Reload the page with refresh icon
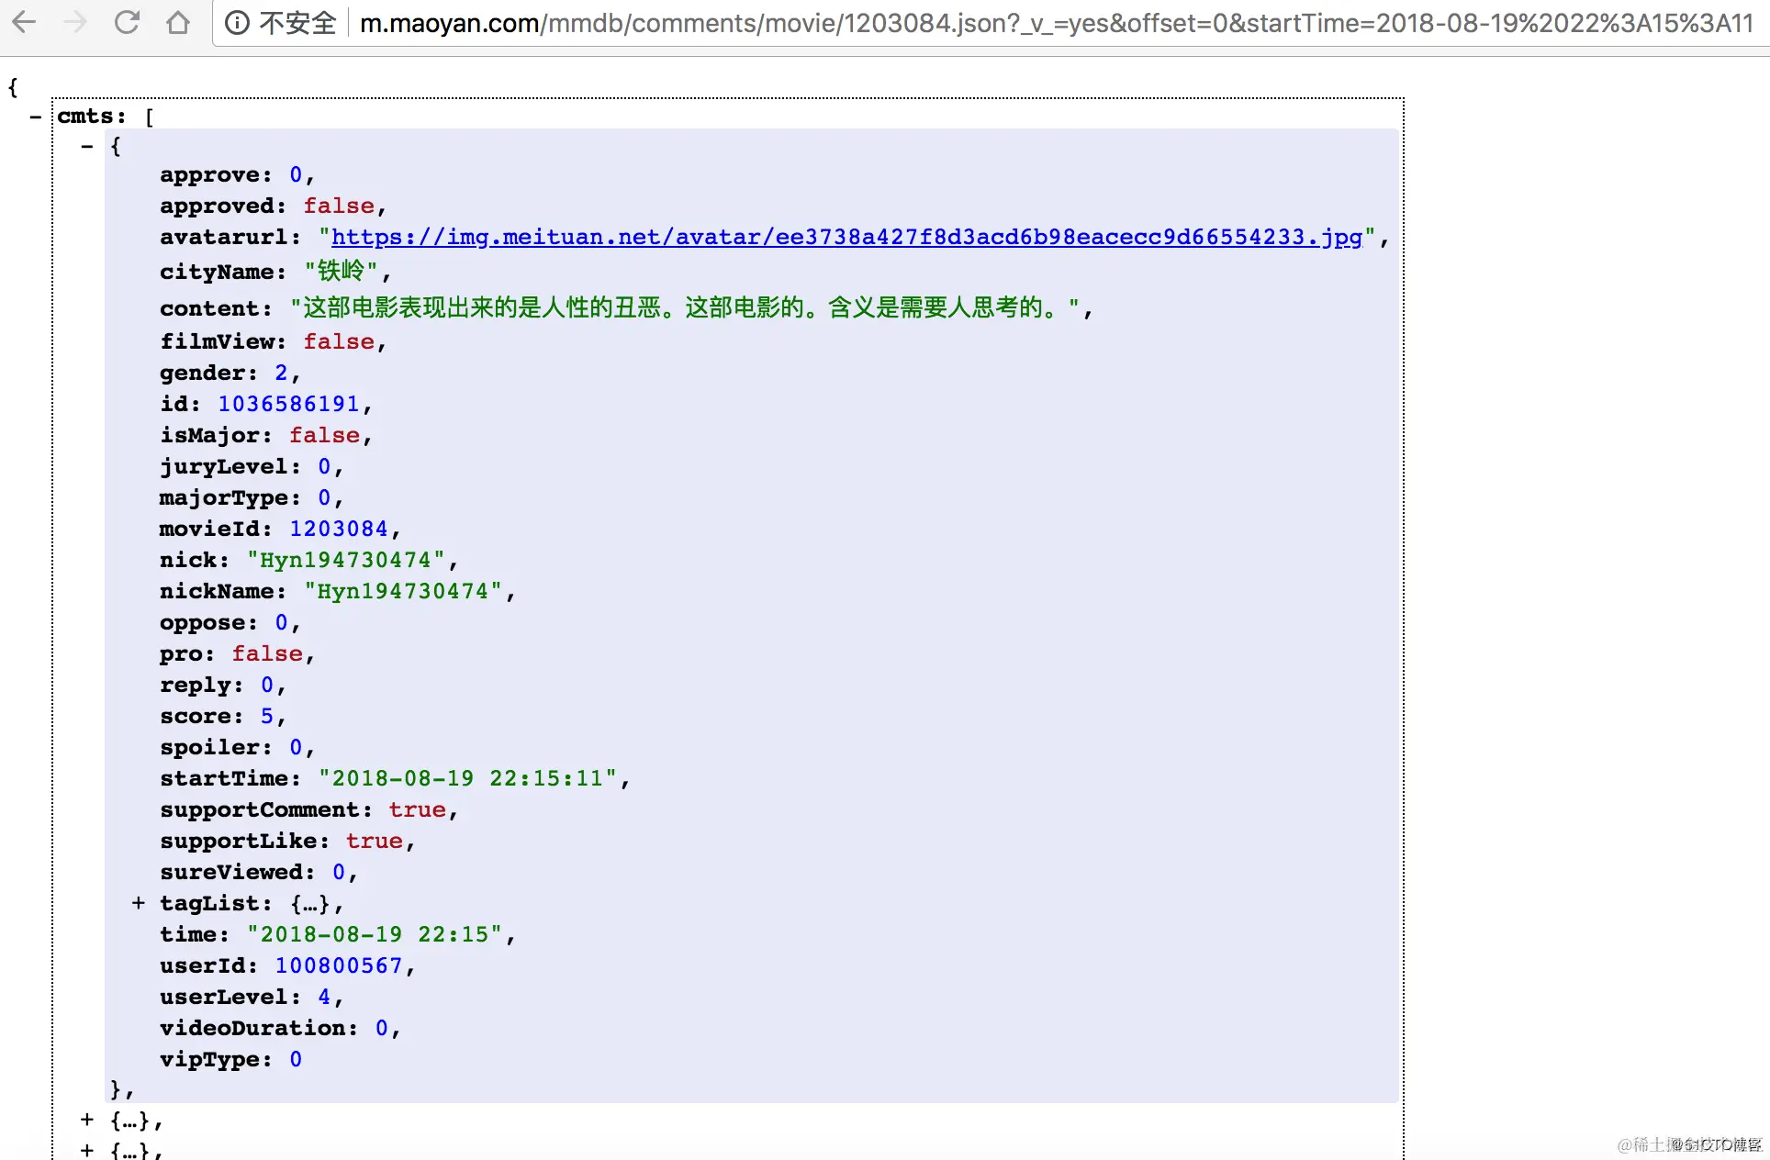This screenshot has width=1770, height=1160. tap(127, 22)
